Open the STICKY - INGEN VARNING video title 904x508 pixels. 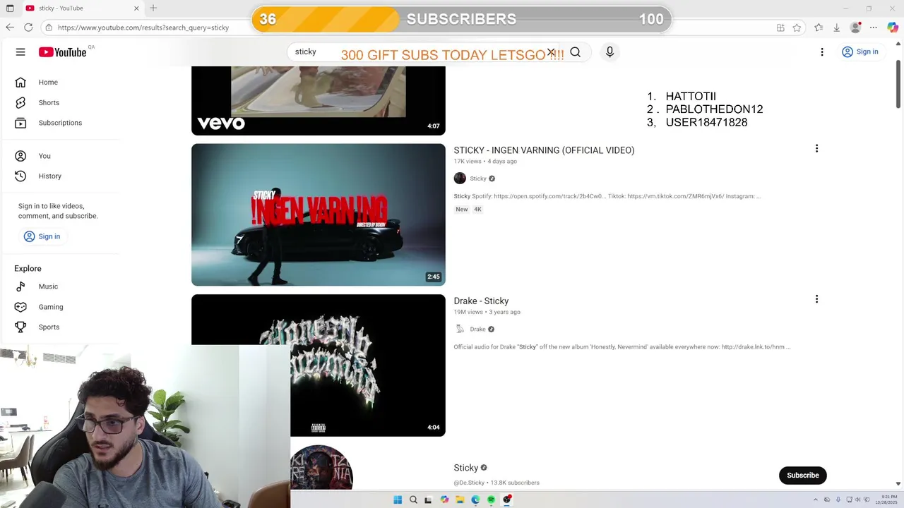pos(544,150)
